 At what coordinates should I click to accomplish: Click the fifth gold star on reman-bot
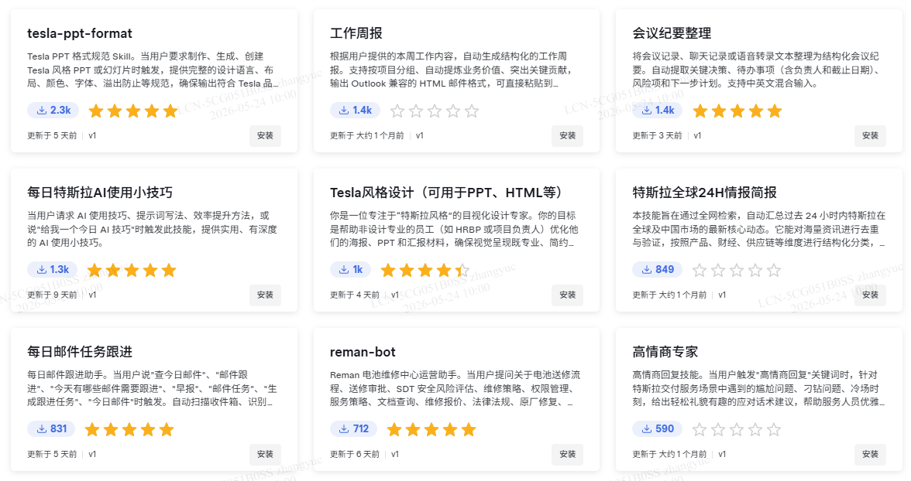click(x=469, y=429)
